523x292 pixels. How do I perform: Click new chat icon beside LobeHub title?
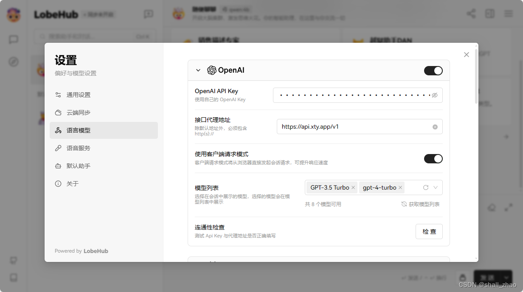148,14
